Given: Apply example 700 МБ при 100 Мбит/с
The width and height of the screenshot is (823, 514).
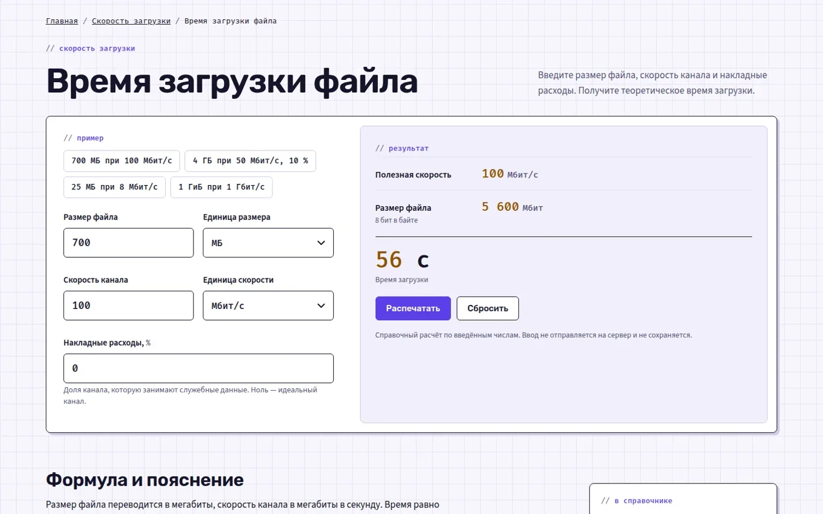Looking at the screenshot, I should (x=122, y=161).
